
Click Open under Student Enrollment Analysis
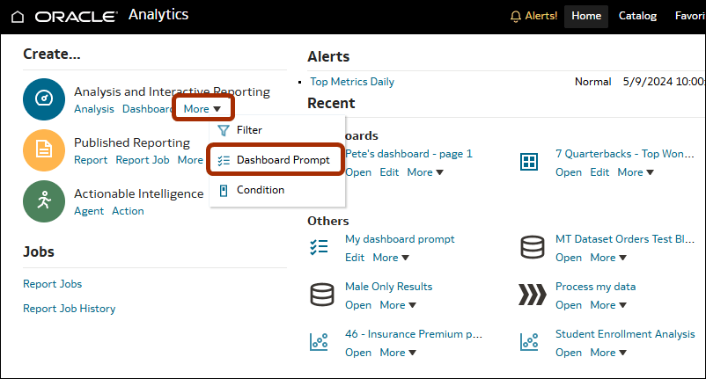coord(569,353)
